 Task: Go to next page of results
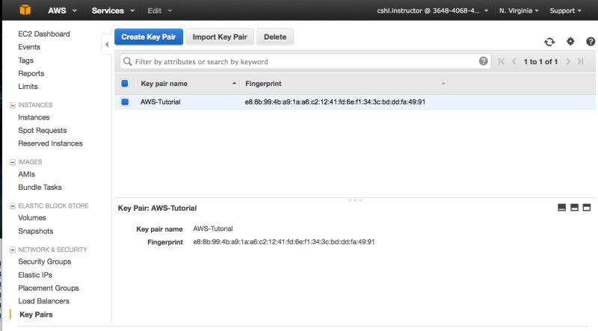point(568,61)
